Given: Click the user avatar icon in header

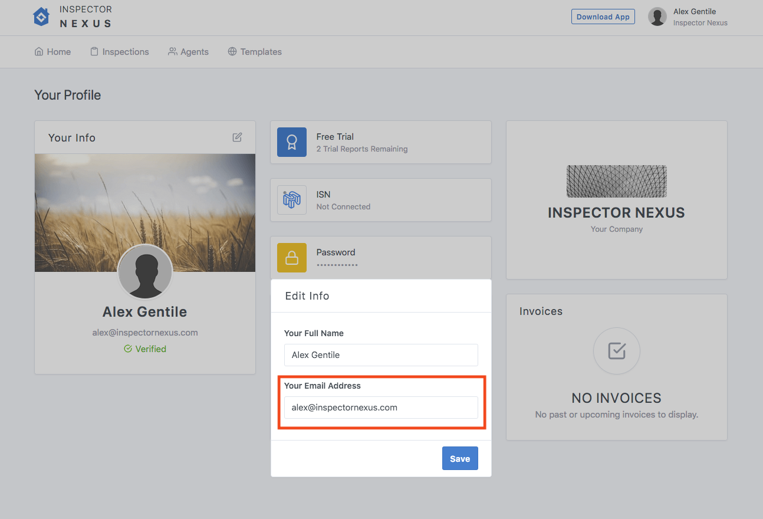Looking at the screenshot, I should point(657,17).
